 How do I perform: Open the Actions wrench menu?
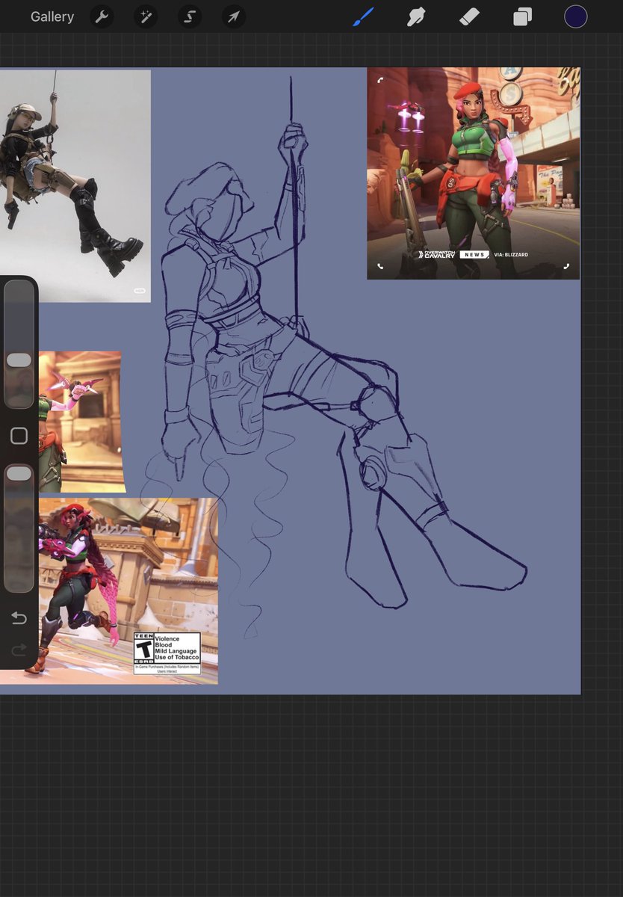[x=102, y=16]
